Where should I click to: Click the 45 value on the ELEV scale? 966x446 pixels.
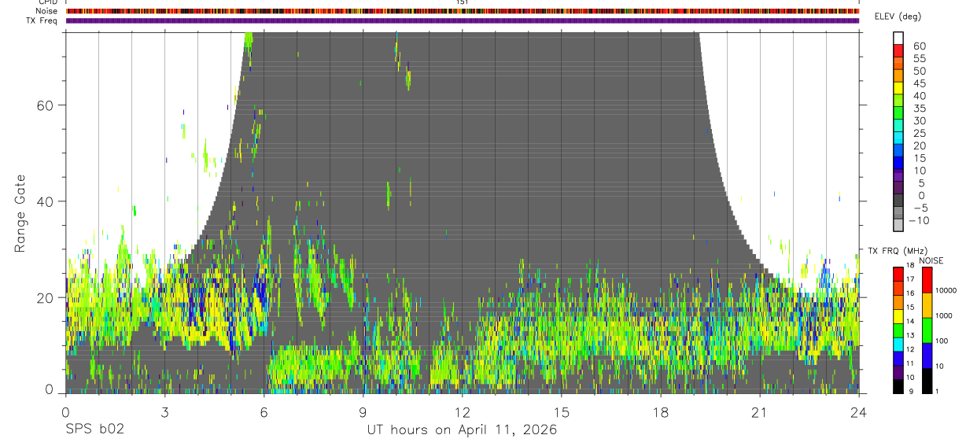tap(919, 84)
